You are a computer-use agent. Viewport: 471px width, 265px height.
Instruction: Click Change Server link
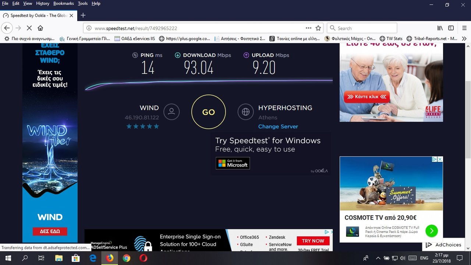(x=278, y=126)
